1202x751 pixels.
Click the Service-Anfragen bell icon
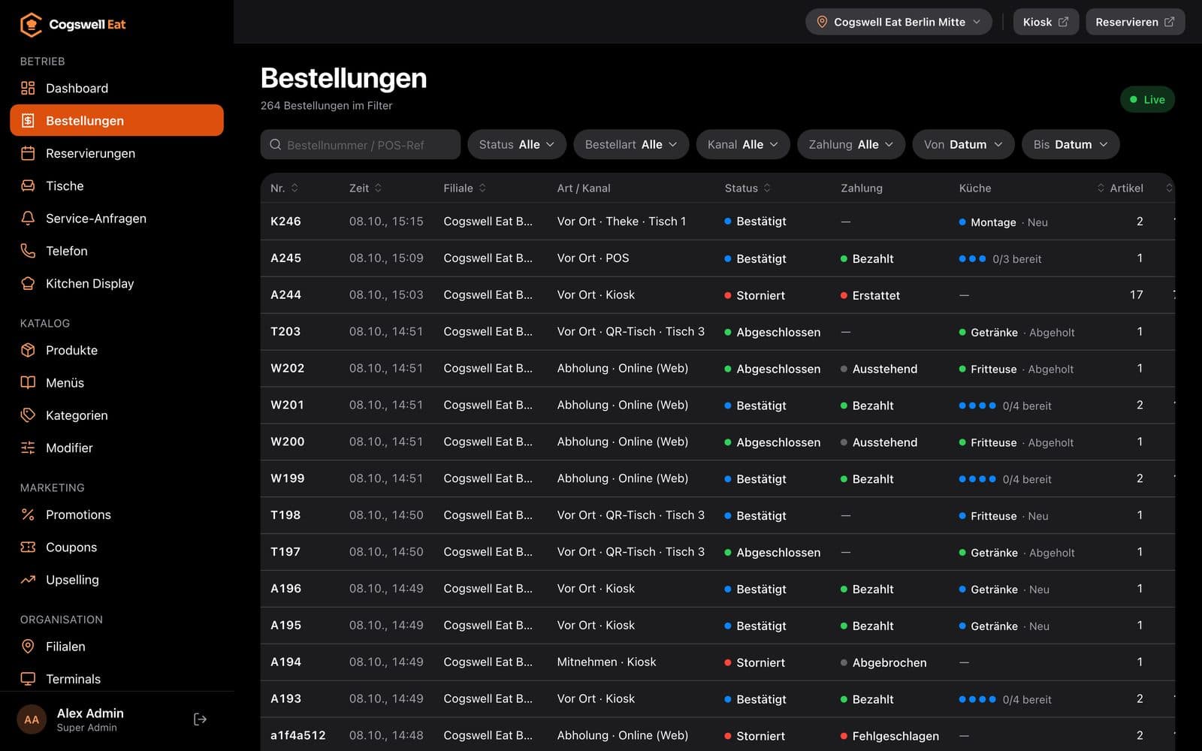(x=28, y=219)
